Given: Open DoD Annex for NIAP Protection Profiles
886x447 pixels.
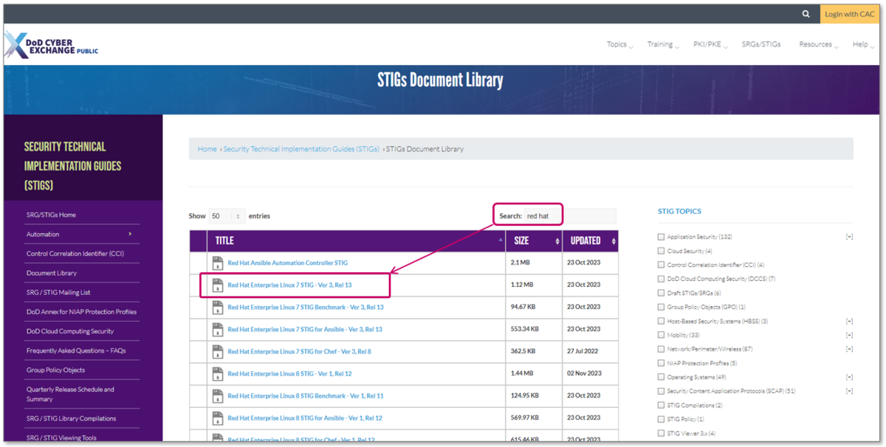Looking at the screenshot, I should tap(81, 311).
